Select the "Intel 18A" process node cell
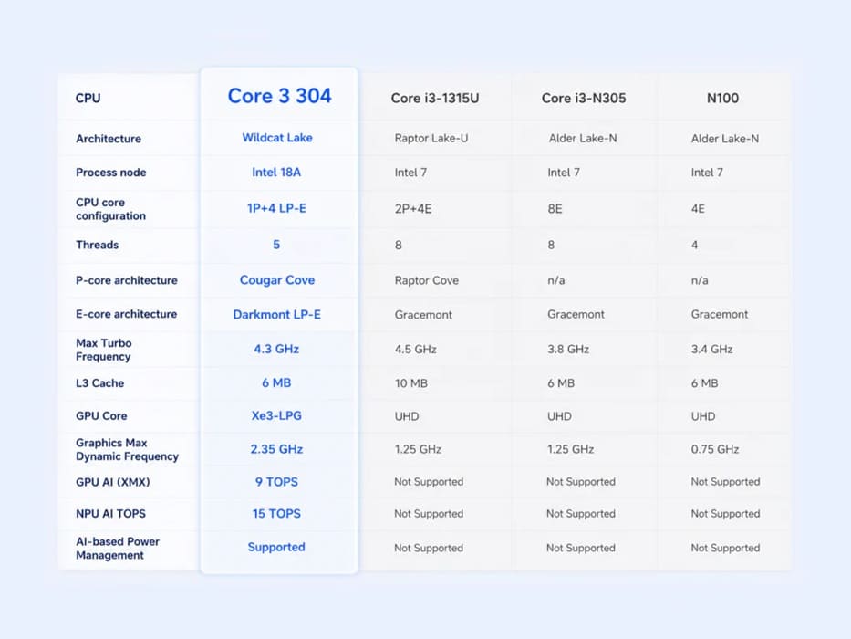 276,173
